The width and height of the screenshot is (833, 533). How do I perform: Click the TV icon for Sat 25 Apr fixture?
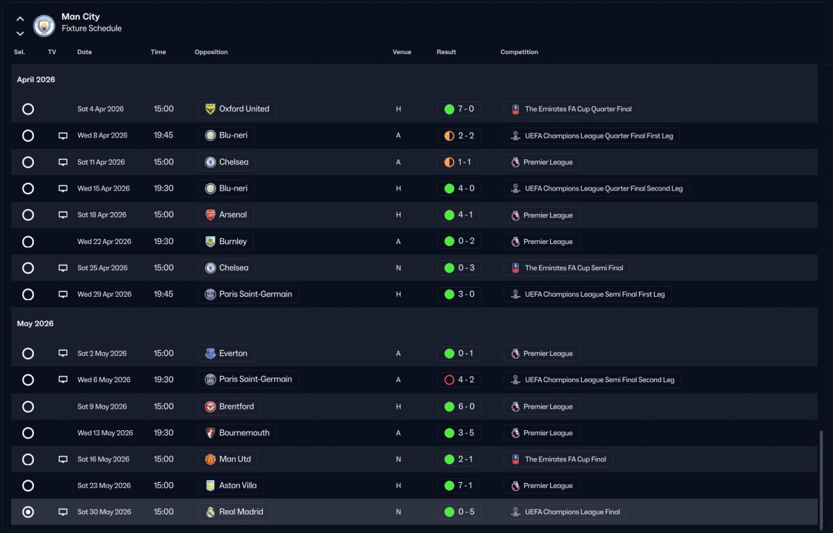coord(63,268)
